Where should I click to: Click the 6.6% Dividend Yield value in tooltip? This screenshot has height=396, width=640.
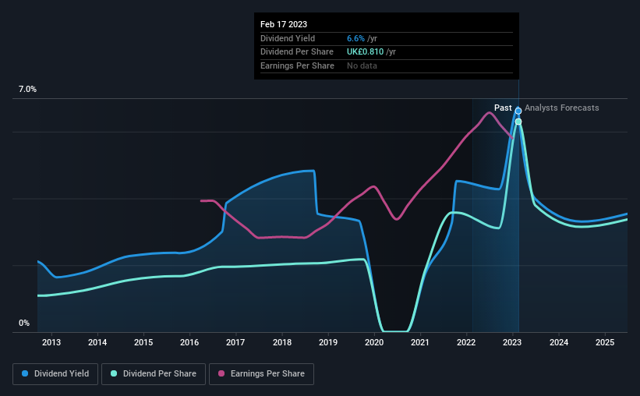coord(355,38)
